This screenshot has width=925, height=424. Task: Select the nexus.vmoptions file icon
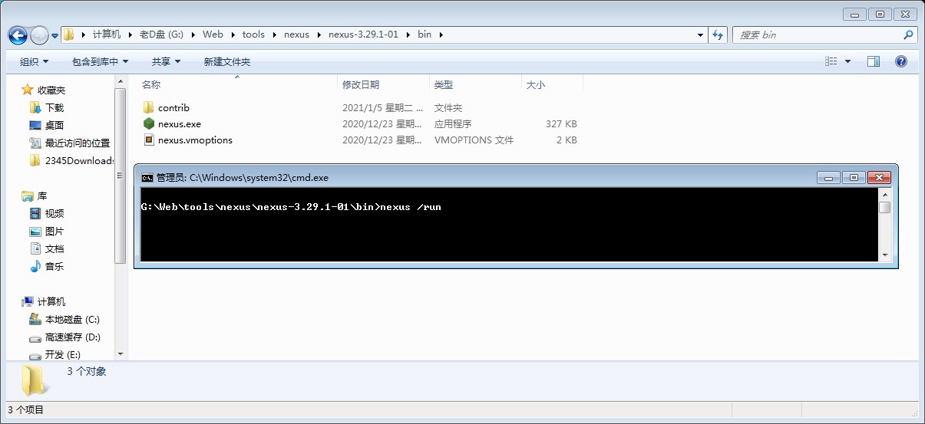click(x=149, y=140)
